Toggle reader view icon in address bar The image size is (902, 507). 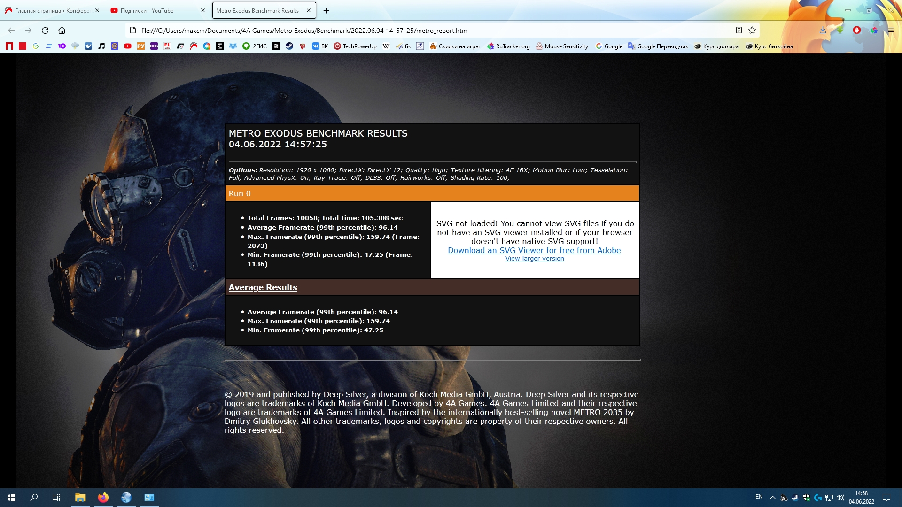[x=739, y=31]
